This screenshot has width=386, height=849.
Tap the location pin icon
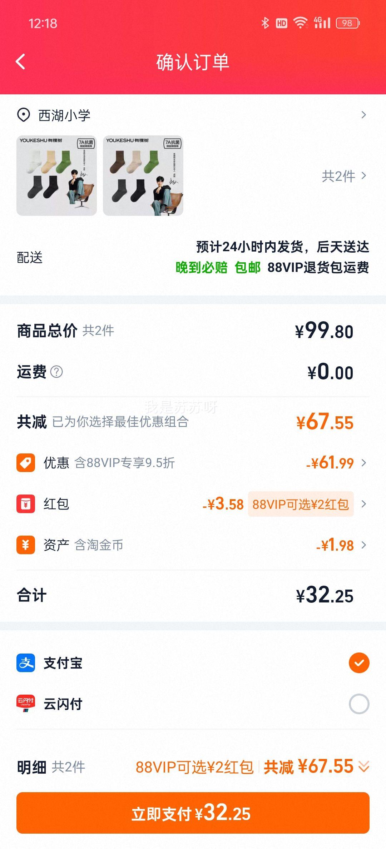pos(24,115)
